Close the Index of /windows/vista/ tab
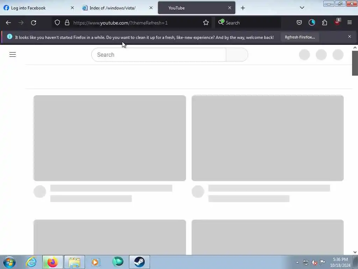Screen dimensions: 358x269 tap(151, 8)
